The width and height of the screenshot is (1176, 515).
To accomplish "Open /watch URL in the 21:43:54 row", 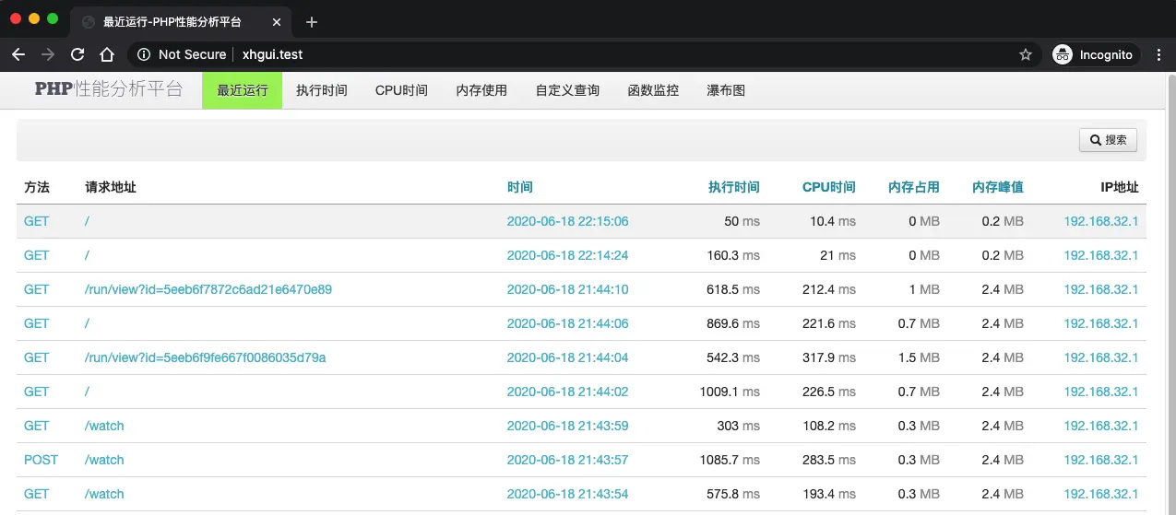I will click(104, 494).
